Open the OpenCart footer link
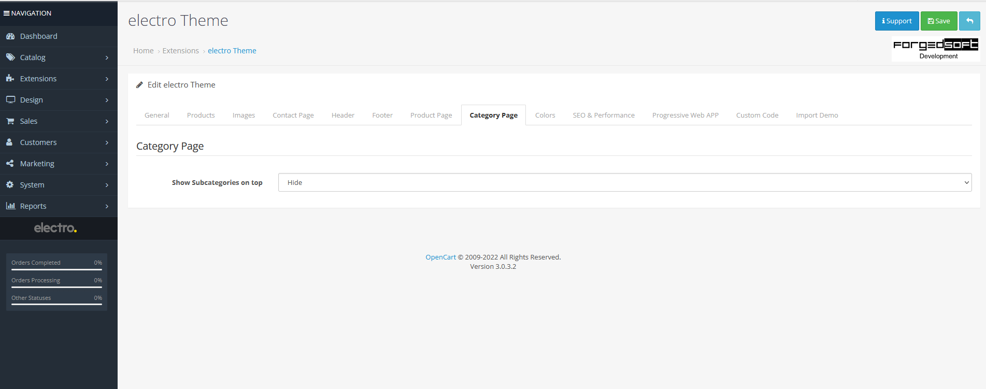This screenshot has height=389, width=986. (x=441, y=257)
